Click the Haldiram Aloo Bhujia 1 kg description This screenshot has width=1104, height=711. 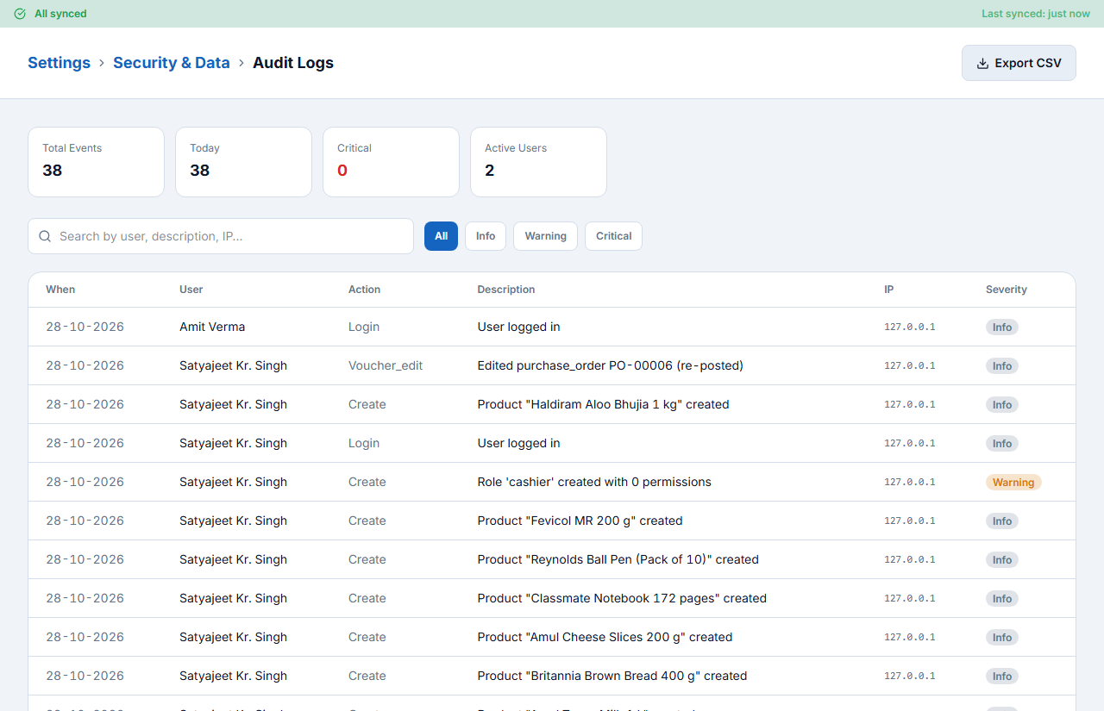coord(604,404)
